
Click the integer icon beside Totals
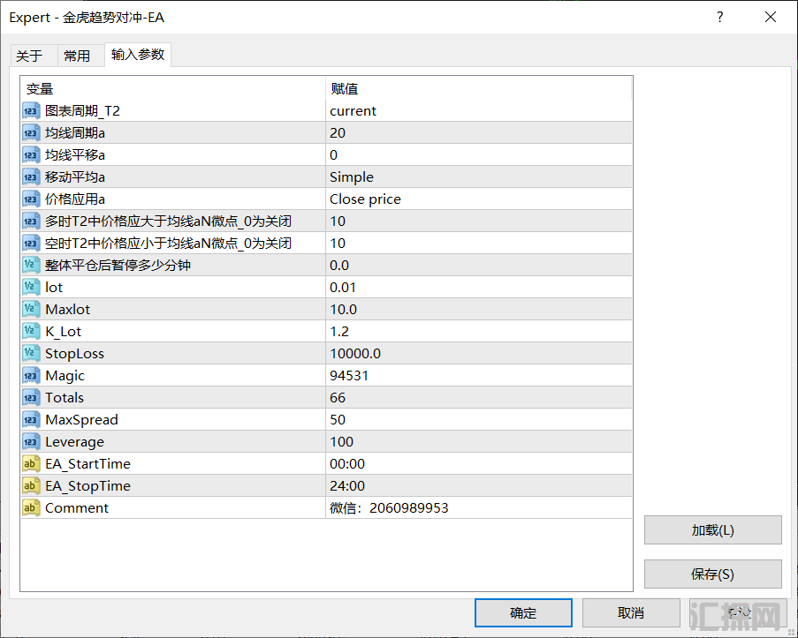coord(31,398)
